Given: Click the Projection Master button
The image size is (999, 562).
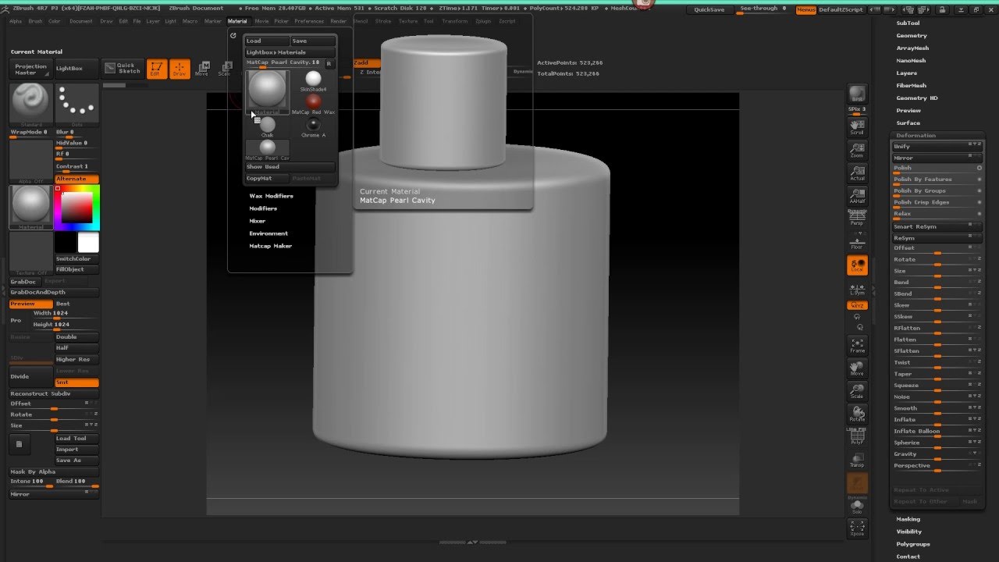Looking at the screenshot, I should 31,69.
